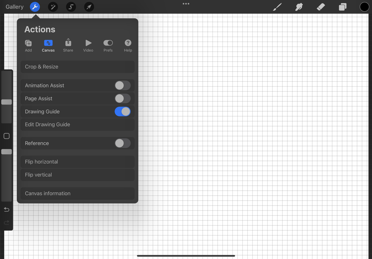
Task: Select the Eraser tool
Action: pos(321,7)
